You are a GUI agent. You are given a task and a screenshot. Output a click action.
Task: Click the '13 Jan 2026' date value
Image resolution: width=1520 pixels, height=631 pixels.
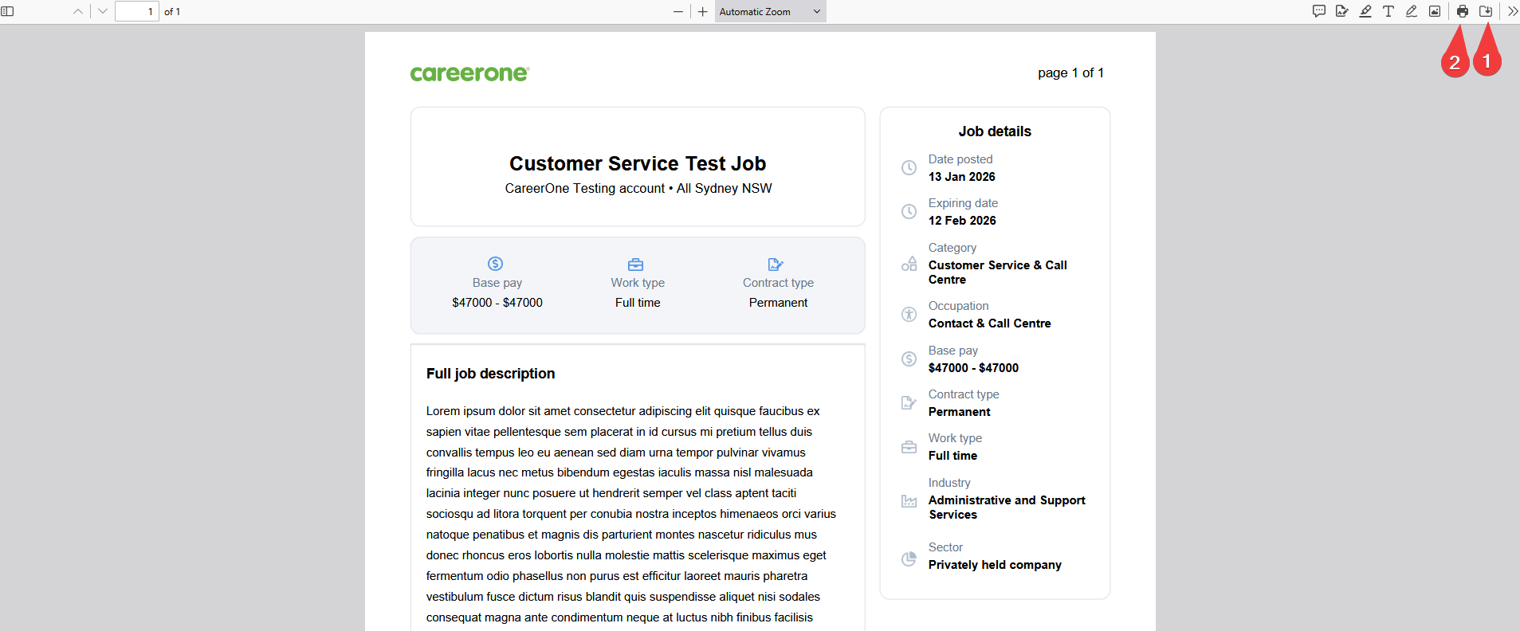click(x=962, y=177)
